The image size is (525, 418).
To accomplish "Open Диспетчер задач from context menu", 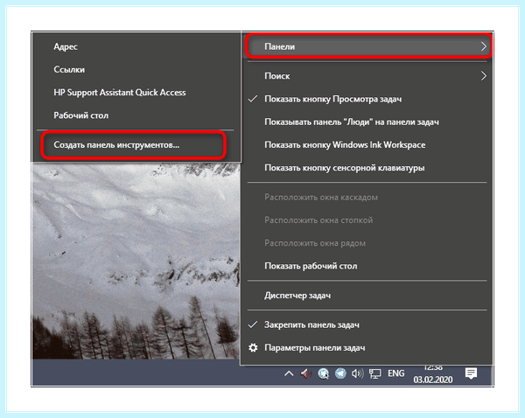I will pyautogui.click(x=367, y=296).
